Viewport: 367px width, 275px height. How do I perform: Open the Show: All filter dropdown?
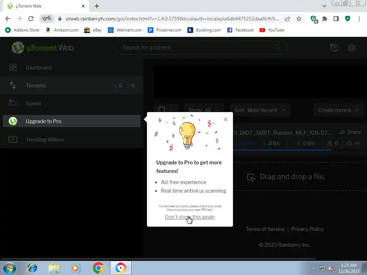click(204, 110)
